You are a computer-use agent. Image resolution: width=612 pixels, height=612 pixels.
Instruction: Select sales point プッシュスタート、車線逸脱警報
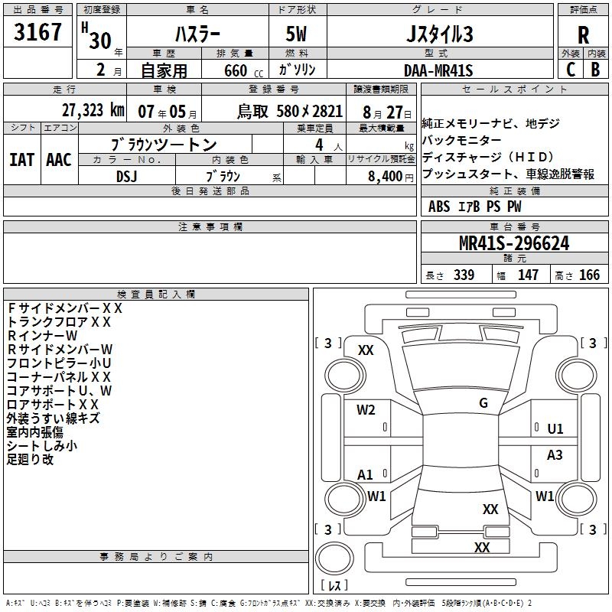coord(508,174)
